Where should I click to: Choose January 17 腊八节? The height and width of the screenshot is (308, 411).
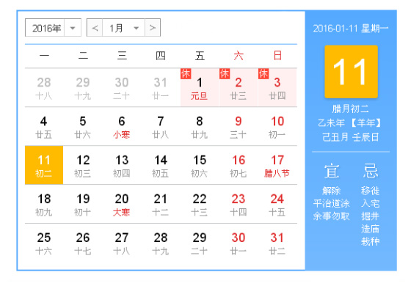pyautogui.click(x=277, y=165)
